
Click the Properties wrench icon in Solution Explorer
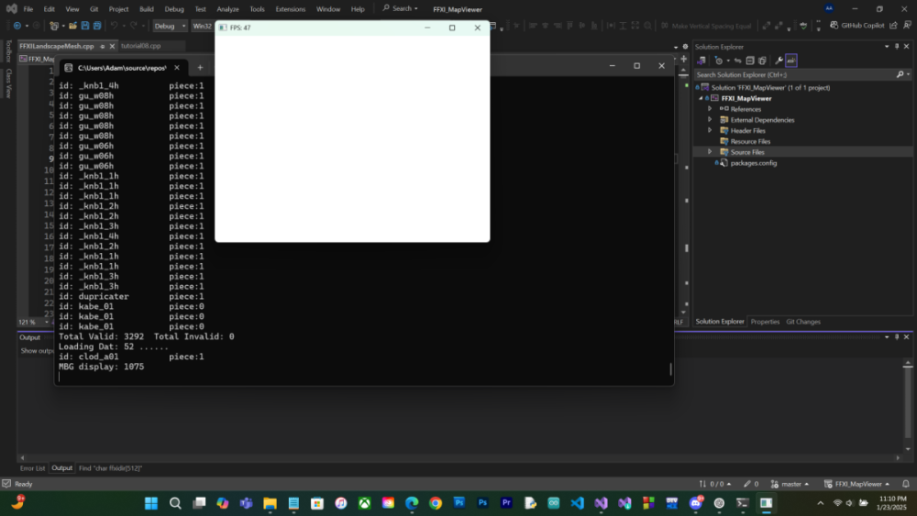pyautogui.click(x=779, y=60)
